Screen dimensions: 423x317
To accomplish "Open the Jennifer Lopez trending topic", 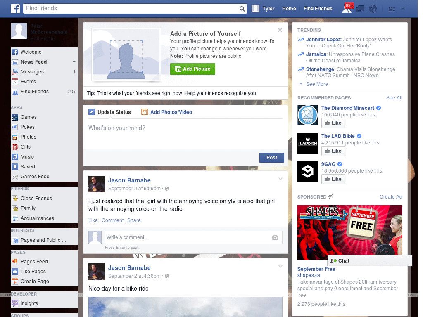I will tap(323, 40).
